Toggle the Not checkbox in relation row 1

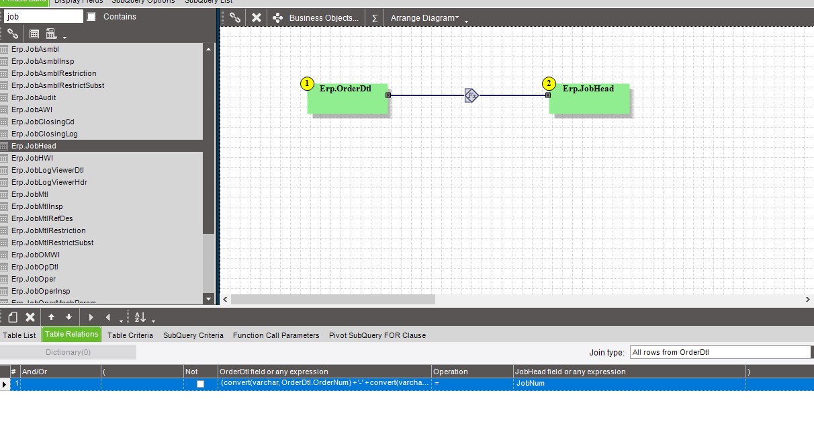[x=200, y=384]
